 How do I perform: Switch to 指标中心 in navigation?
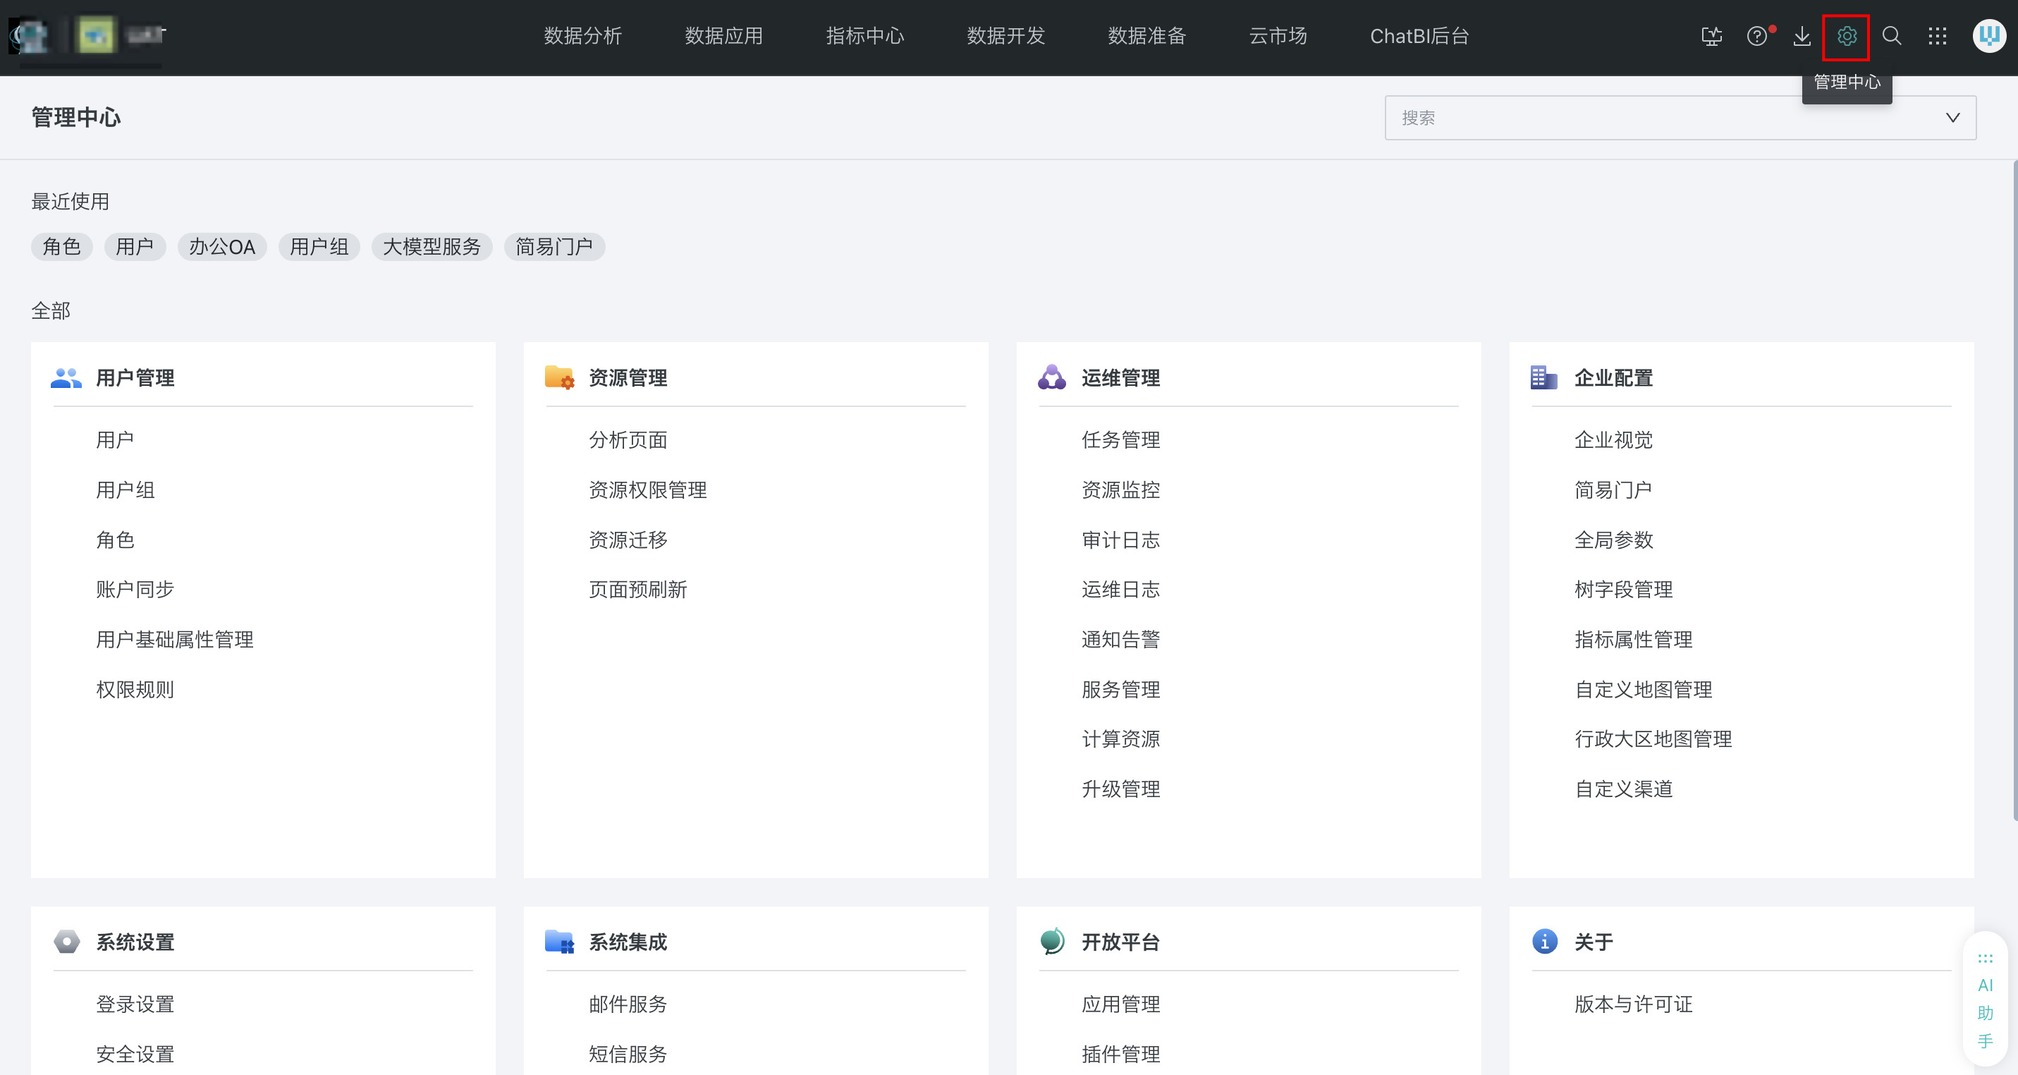pos(865,36)
